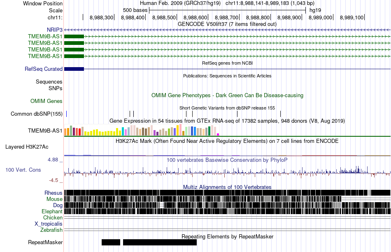The image size is (391, 252).
Task: Click the H3K27Ac Mark ENCODE title
Action: coord(227,141)
